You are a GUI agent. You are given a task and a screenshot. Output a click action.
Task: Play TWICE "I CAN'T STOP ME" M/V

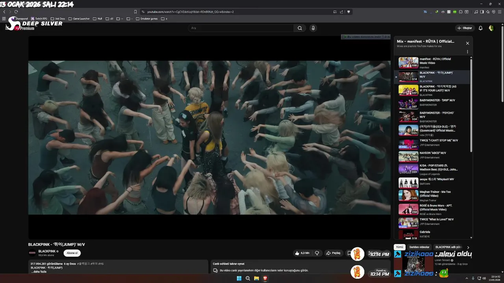(x=432, y=144)
